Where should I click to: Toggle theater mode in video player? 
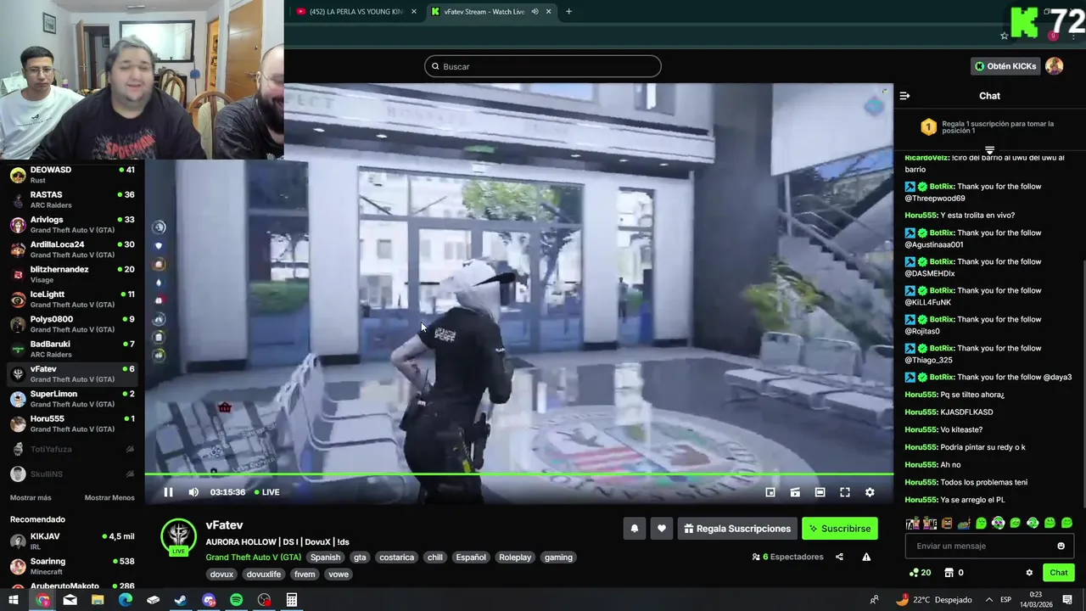820,492
